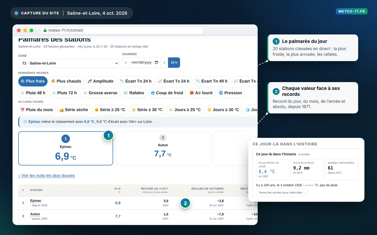
Task: Open the Zone dropdown showing 71 · Saône-et-Loire
Action: (x=68, y=63)
